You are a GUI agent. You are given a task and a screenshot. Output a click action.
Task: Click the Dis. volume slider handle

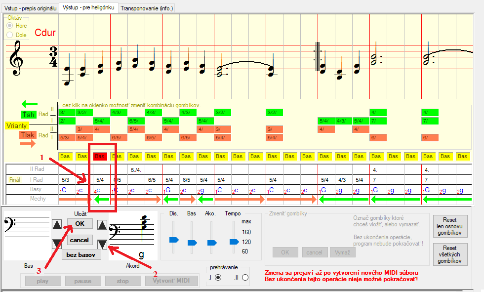click(x=174, y=240)
